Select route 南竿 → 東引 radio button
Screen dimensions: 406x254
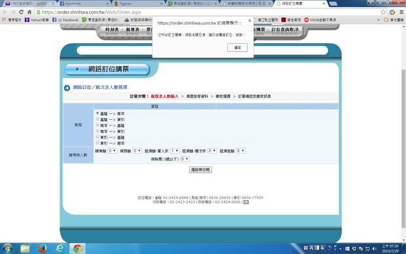98,131
